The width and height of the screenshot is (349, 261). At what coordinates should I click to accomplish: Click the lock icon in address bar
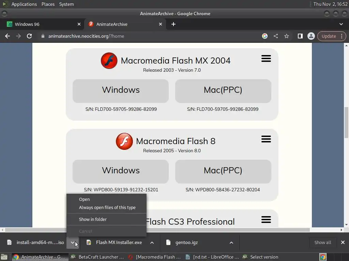[43, 36]
